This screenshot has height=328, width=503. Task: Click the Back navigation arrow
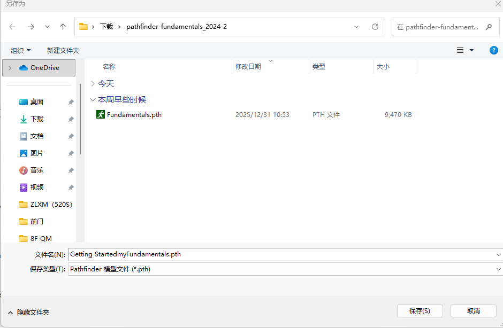tap(12, 27)
